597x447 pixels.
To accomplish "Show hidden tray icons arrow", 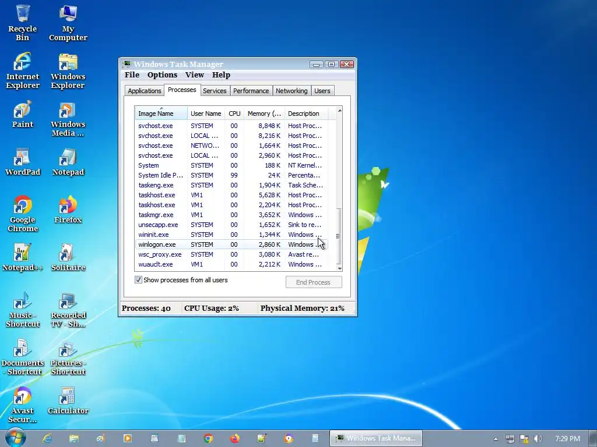I will point(496,439).
